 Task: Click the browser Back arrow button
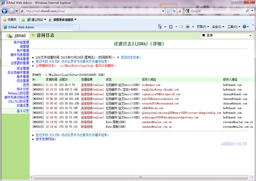click(x=5, y=11)
